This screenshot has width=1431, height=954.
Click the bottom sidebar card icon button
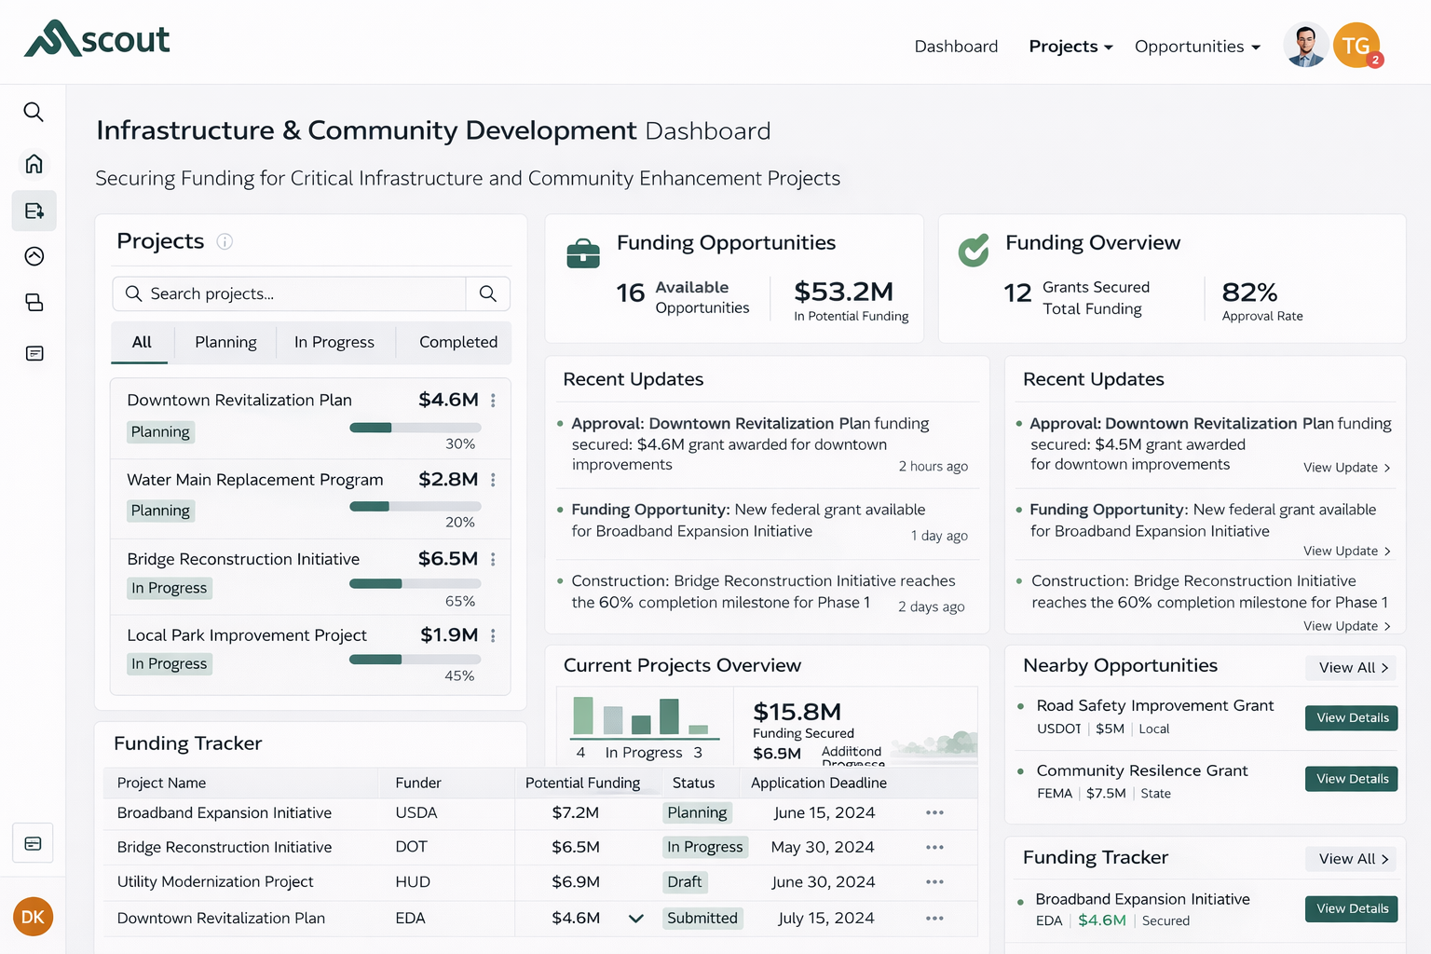[x=33, y=843]
